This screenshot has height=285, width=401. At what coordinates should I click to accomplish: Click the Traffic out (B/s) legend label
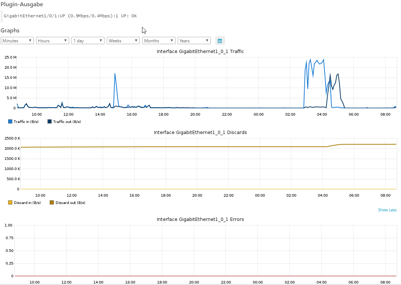coord(67,122)
